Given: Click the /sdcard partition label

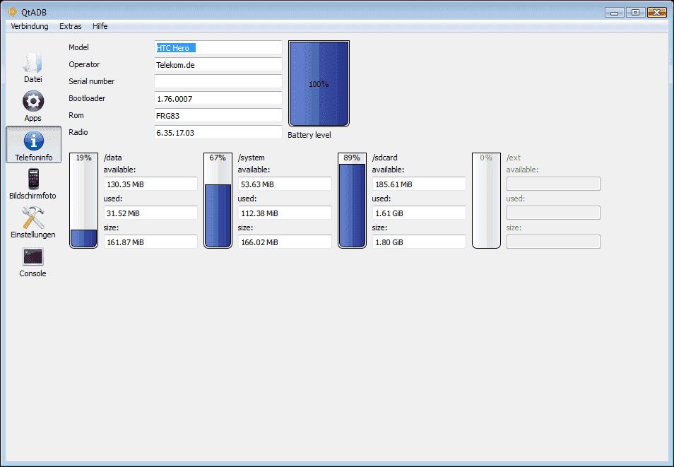Looking at the screenshot, I should click(x=385, y=158).
